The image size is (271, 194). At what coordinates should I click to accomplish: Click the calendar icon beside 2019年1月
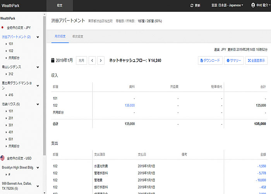[x=53, y=61]
